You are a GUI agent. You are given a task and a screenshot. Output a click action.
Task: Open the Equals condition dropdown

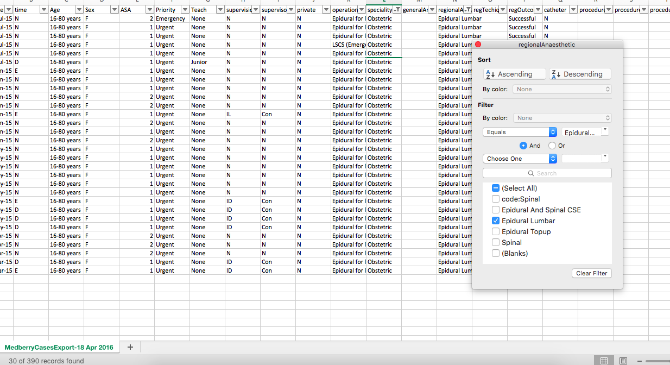click(x=520, y=132)
